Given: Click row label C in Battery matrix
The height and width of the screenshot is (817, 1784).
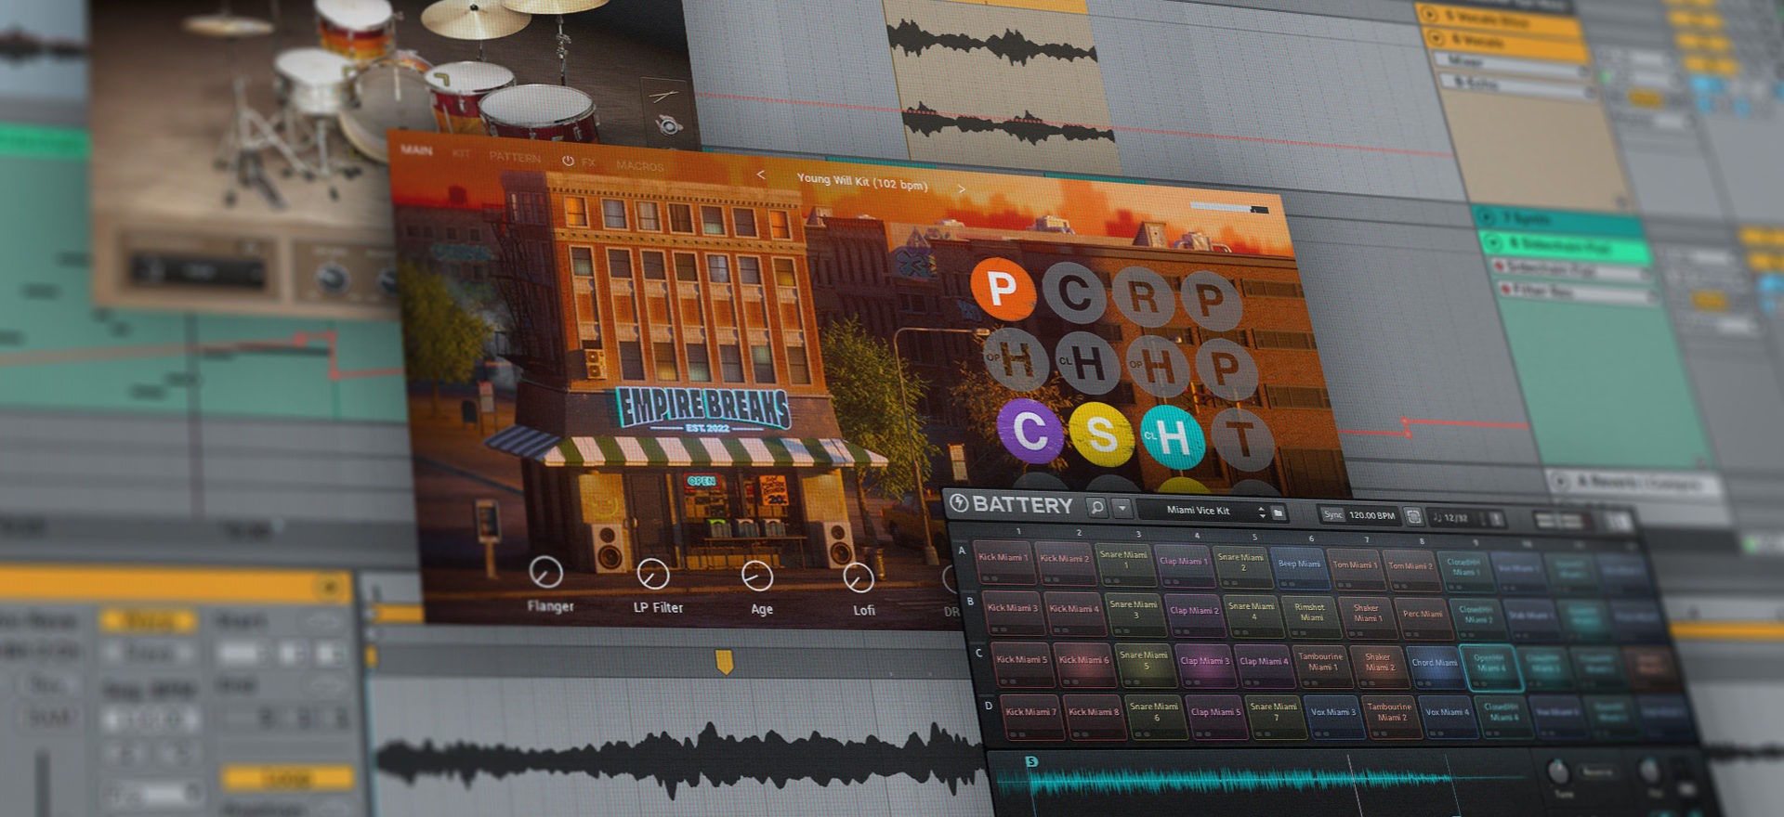Looking at the screenshot, I should [979, 653].
